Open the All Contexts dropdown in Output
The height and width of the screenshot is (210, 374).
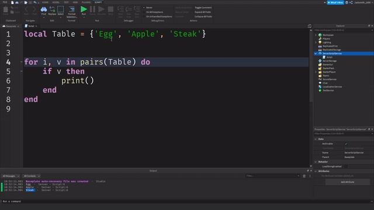coord(32,176)
